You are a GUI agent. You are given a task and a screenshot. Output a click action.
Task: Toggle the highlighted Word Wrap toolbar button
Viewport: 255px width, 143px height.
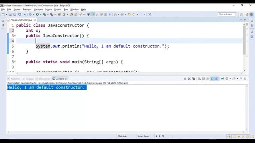(x=93, y=14)
